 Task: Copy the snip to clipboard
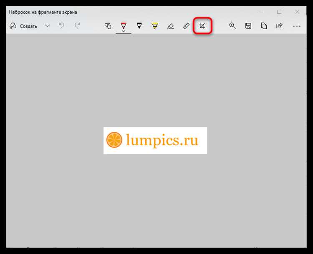pyautogui.click(x=264, y=26)
